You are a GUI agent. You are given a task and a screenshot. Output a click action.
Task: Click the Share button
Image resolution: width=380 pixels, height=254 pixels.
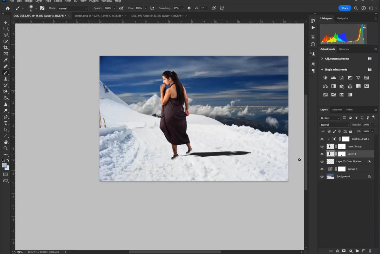[x=344, y=8]
